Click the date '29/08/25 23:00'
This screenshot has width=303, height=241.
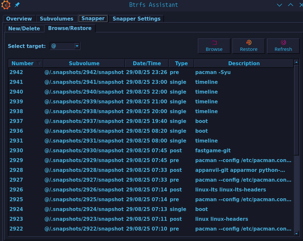coord(147,82)
